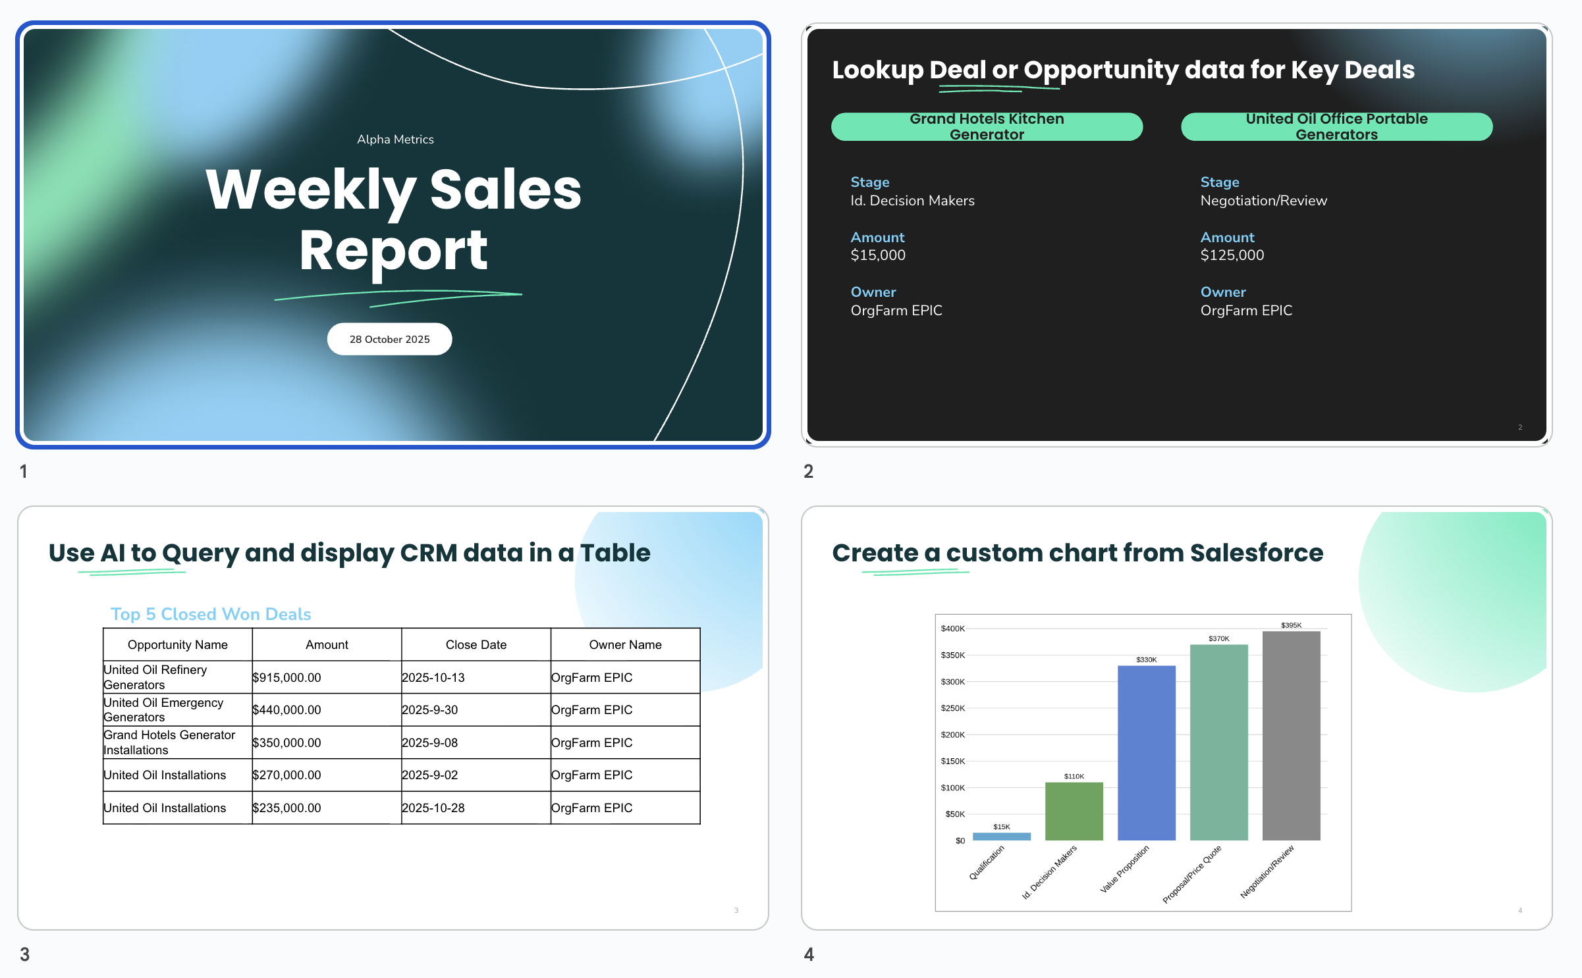This screenshot has height=978, width=1582.
Task: Click the 'Negotiation/Review' stage value on slide 2
Action: 1263,201
